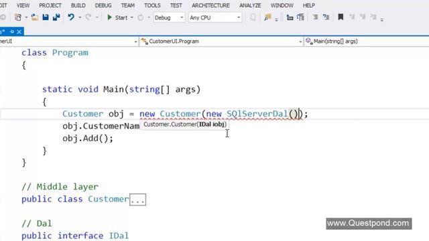429x241 pixels.
Task: Open the BUILD menu
Action: pos(78,5)
